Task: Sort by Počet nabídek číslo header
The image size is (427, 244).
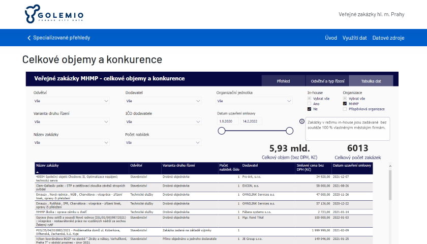Action: coord(229,167)
